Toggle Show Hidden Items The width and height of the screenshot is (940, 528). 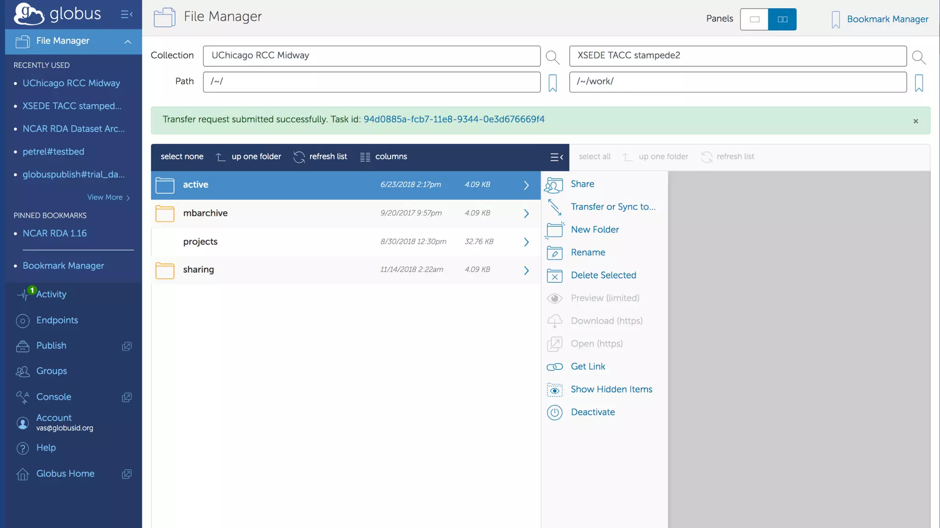(x=611, y=390)
